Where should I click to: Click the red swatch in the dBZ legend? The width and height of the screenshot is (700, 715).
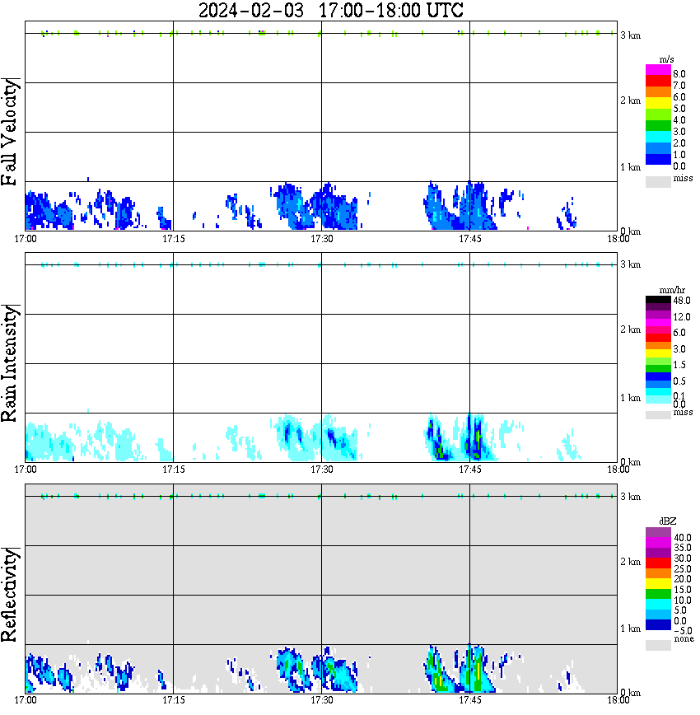[658, 563]
